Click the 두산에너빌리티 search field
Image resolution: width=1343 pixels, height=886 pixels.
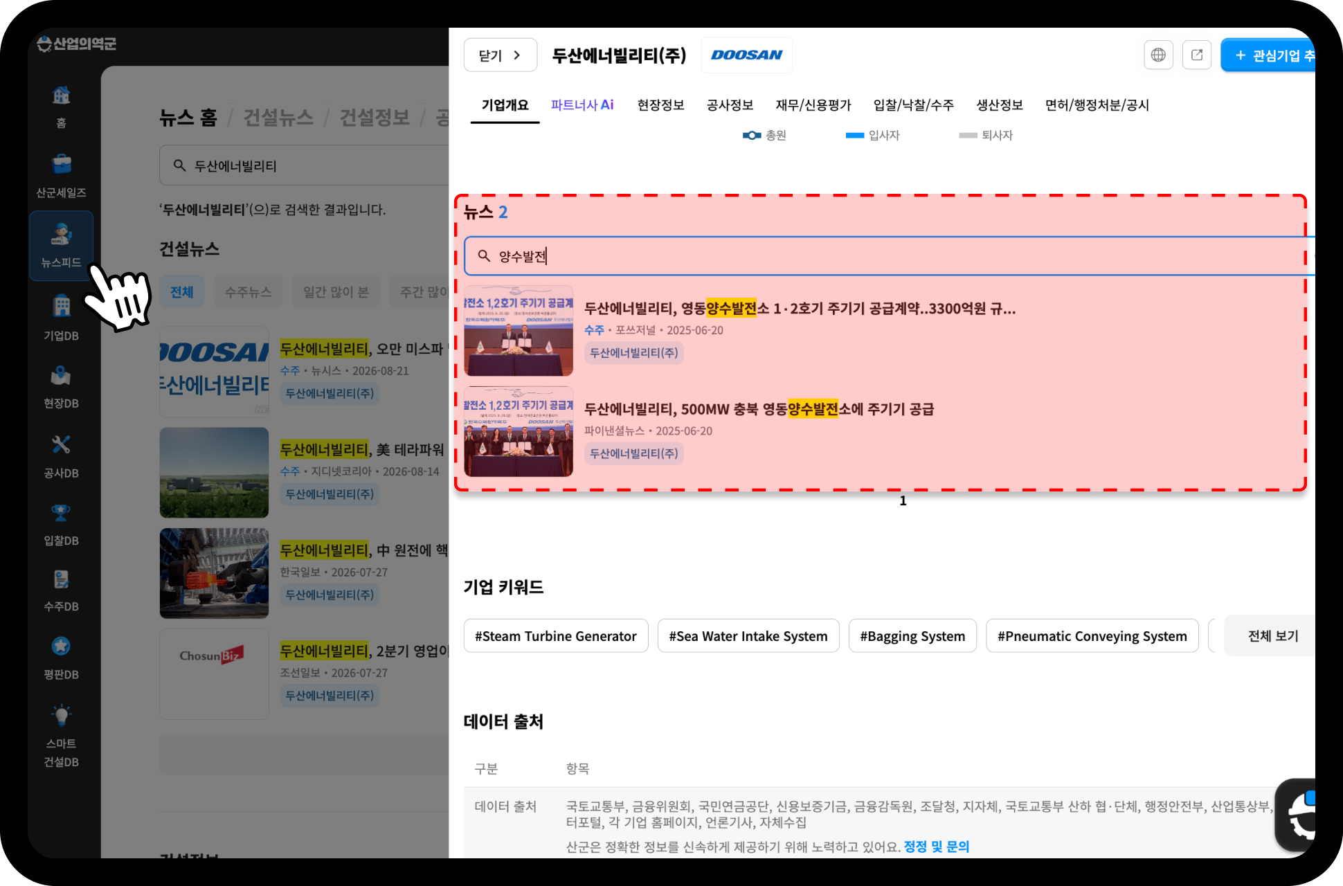[305, 165]
